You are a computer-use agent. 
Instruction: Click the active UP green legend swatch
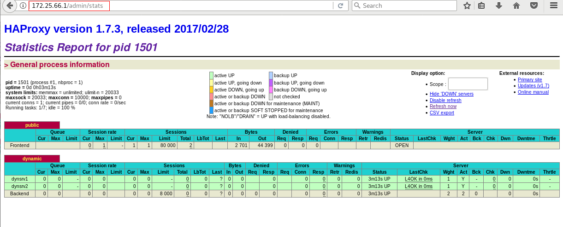[211, 75]
